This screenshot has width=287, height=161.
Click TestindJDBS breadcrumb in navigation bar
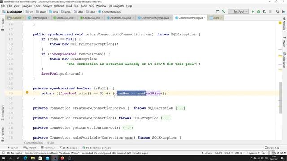(12, 12)
